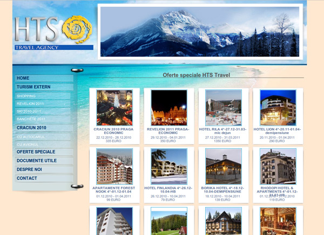Click the date 27.12.2010 - 31.03.2011
The height and width of the screenshot is (235, 324).
coord(222,137)
